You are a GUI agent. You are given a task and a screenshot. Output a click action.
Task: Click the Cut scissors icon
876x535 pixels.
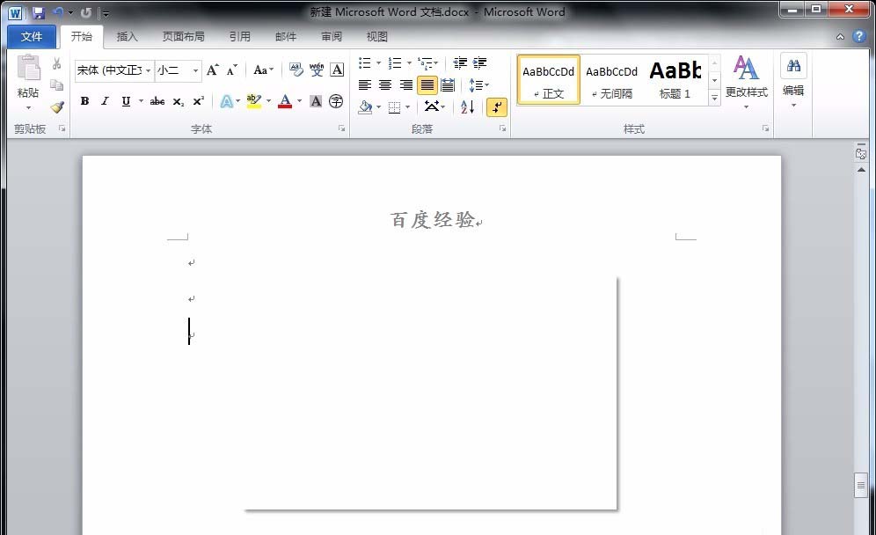pos(56,63)
